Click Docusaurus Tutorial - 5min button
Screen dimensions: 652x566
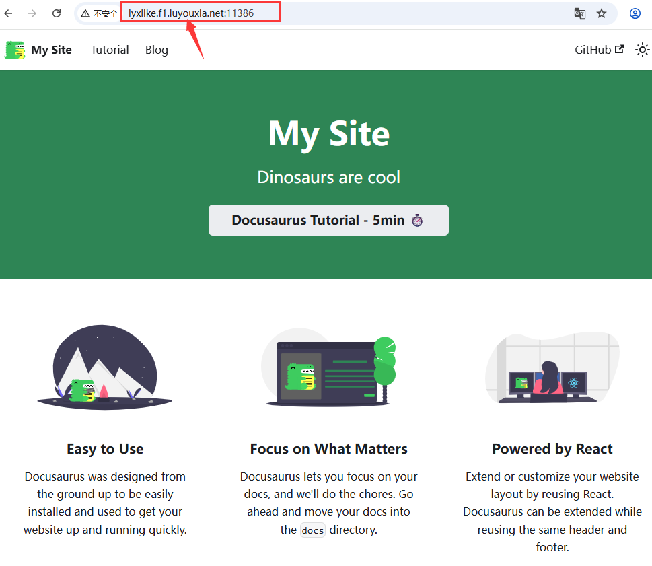[328, 220]
